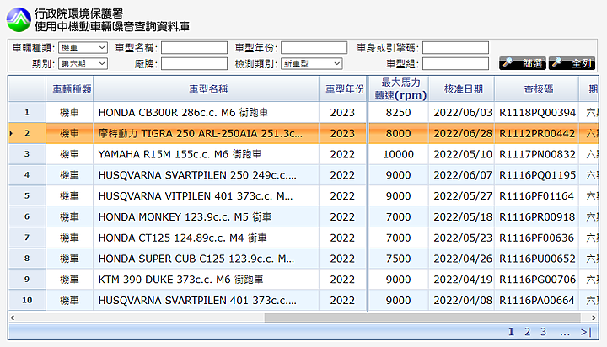
Task: Select KTM 390 DUKE 373c.c. row
Action: (303, 280)
